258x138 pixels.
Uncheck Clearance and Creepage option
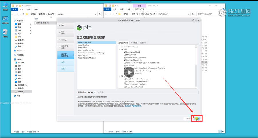125,58
